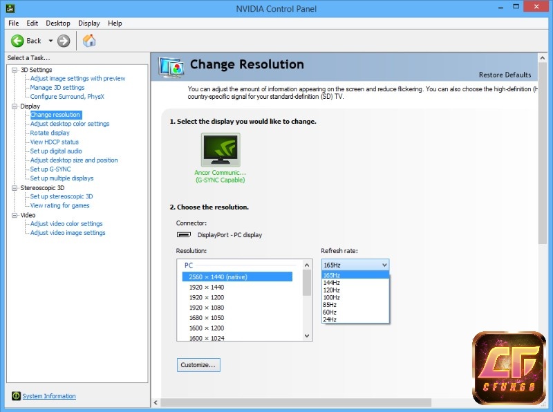Open Adjust video image settings

point(68,233)
